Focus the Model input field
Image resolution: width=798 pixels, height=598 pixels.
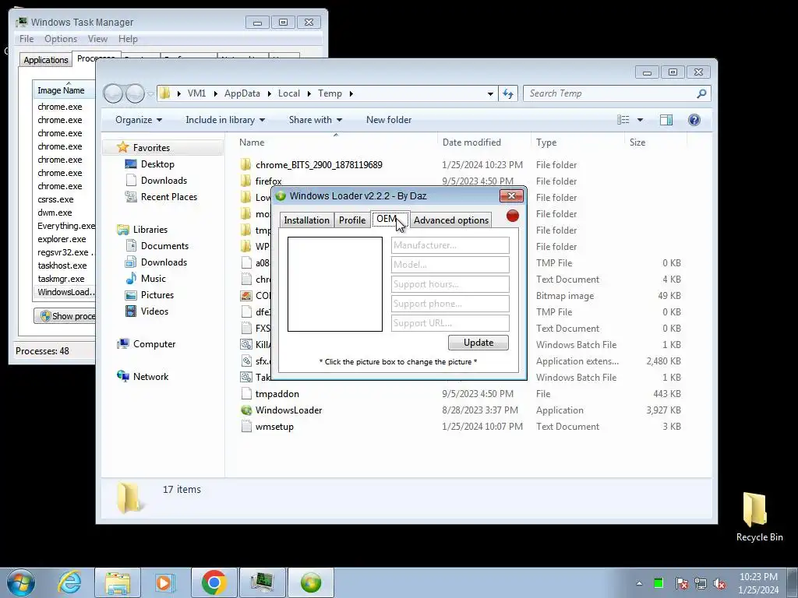click(x=450, y=265)
